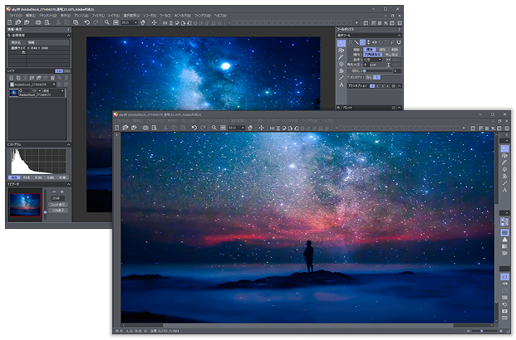Open the zoom percentage dropdown in the back toolbar
Viewport: 516px width, 340px height.
click(129, 22)
